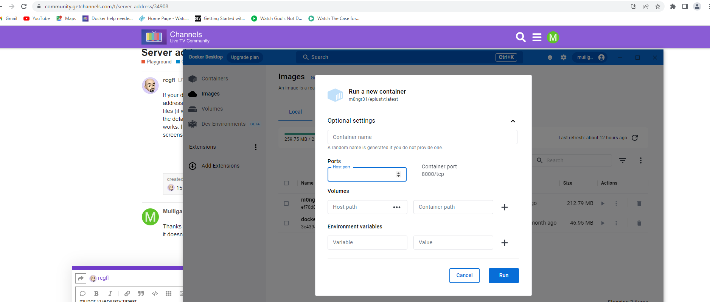Click the Channels forum search icon

[x=520, y=37]
